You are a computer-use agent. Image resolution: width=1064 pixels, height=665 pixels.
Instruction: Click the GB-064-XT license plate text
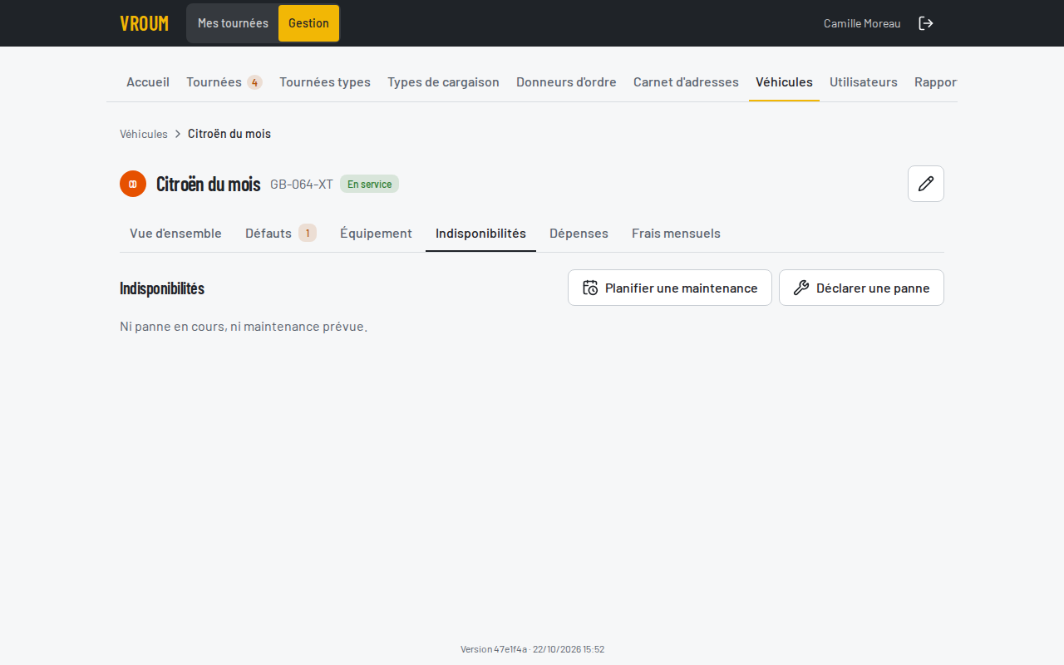click(x=302, y=184)
